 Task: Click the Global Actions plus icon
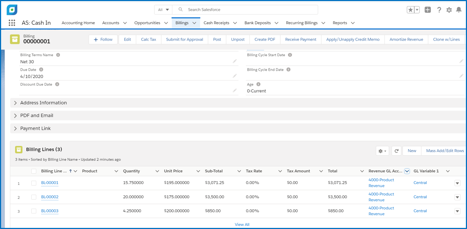428,10
